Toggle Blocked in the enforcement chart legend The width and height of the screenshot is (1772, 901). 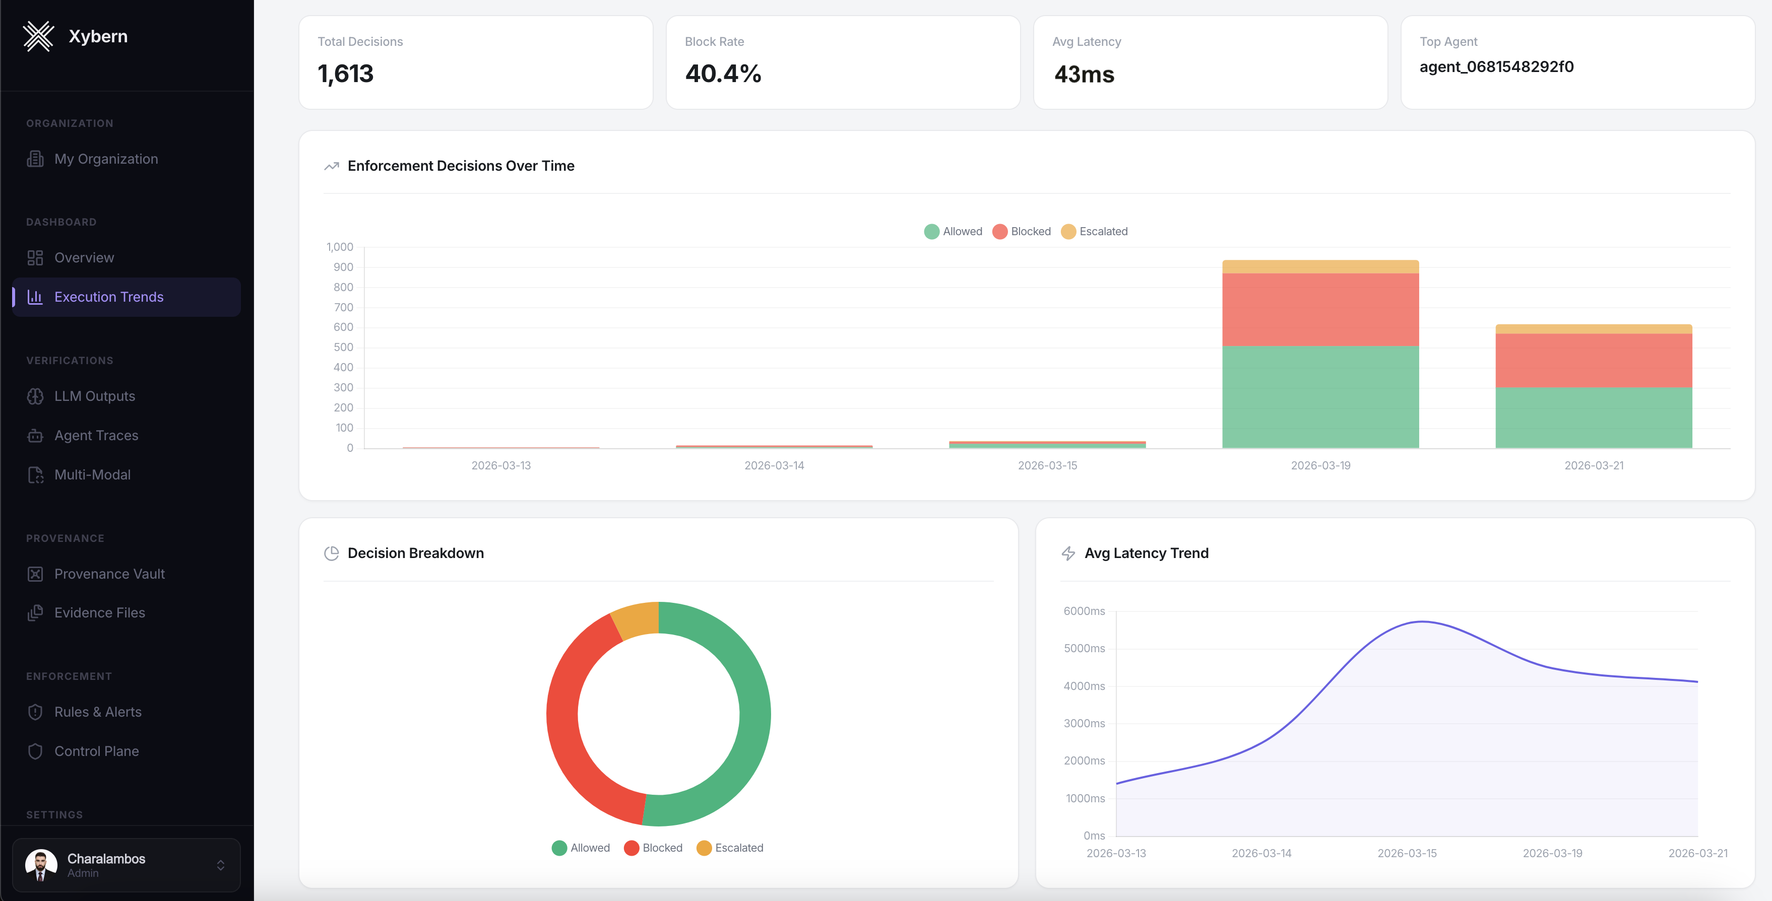[1022, 231]
